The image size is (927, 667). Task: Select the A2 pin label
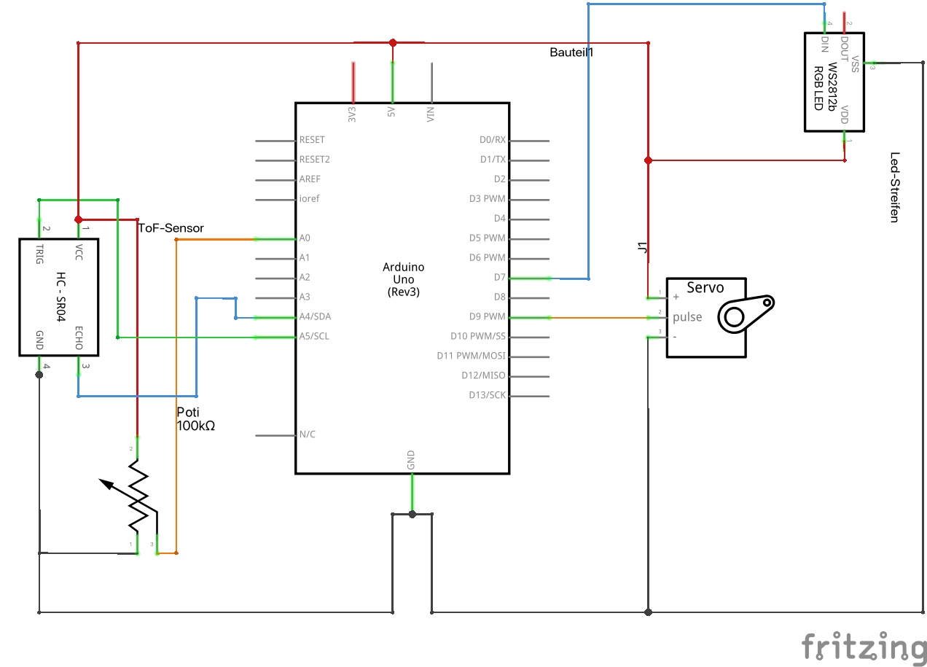click(305, 277)
